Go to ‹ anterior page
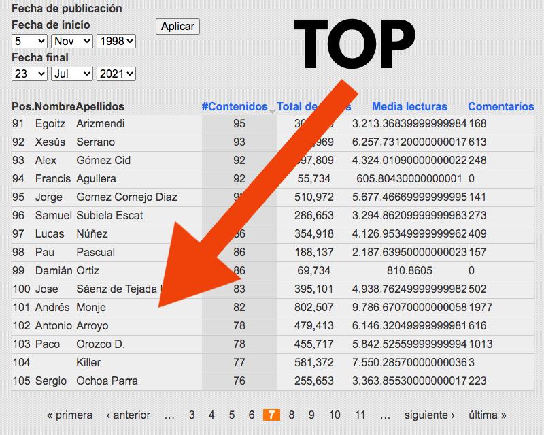The height and width of the screenshot is (435, 544). pos(129,415)
